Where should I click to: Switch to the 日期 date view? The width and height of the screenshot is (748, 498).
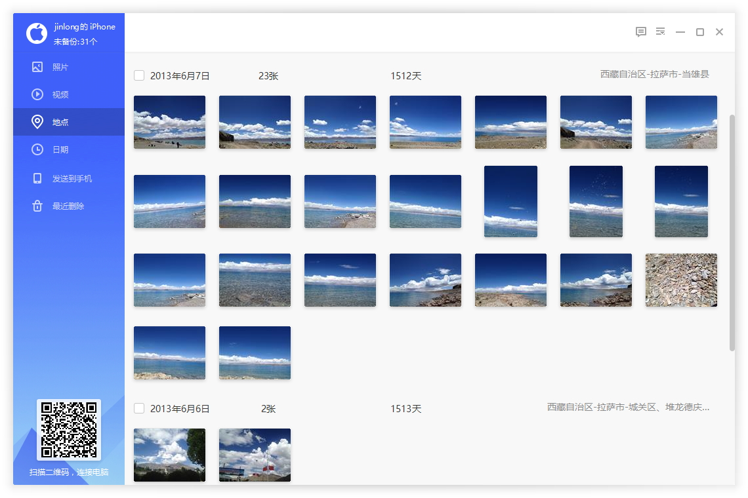pos(69,149)
